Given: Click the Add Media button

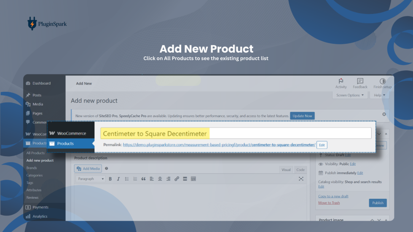Looking at the screenshot, I should [x=88, y=168].
